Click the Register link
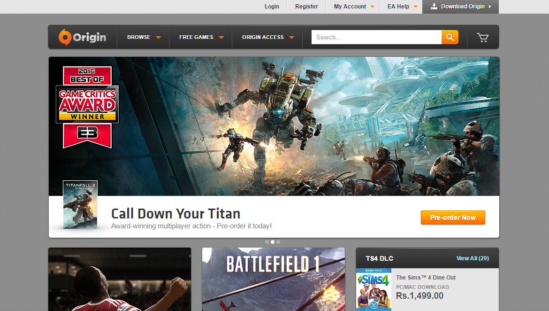549x311 pixels. pyautogui.click(x=306, y=7)
